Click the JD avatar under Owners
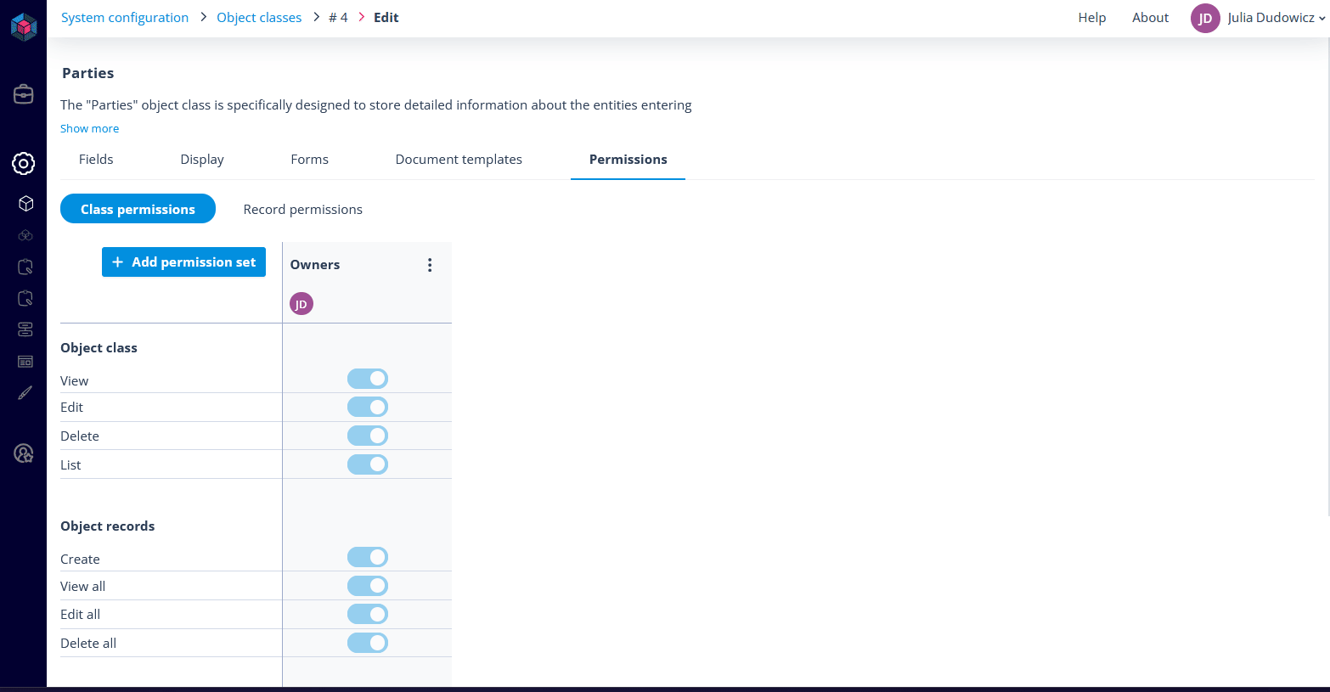1330x692 pixels. click(302, 304)
